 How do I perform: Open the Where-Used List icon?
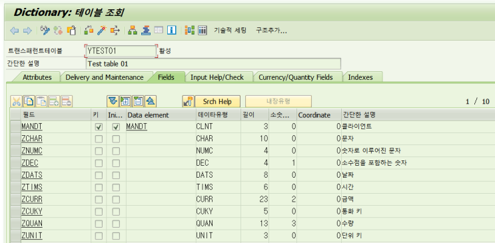[115, 31]
